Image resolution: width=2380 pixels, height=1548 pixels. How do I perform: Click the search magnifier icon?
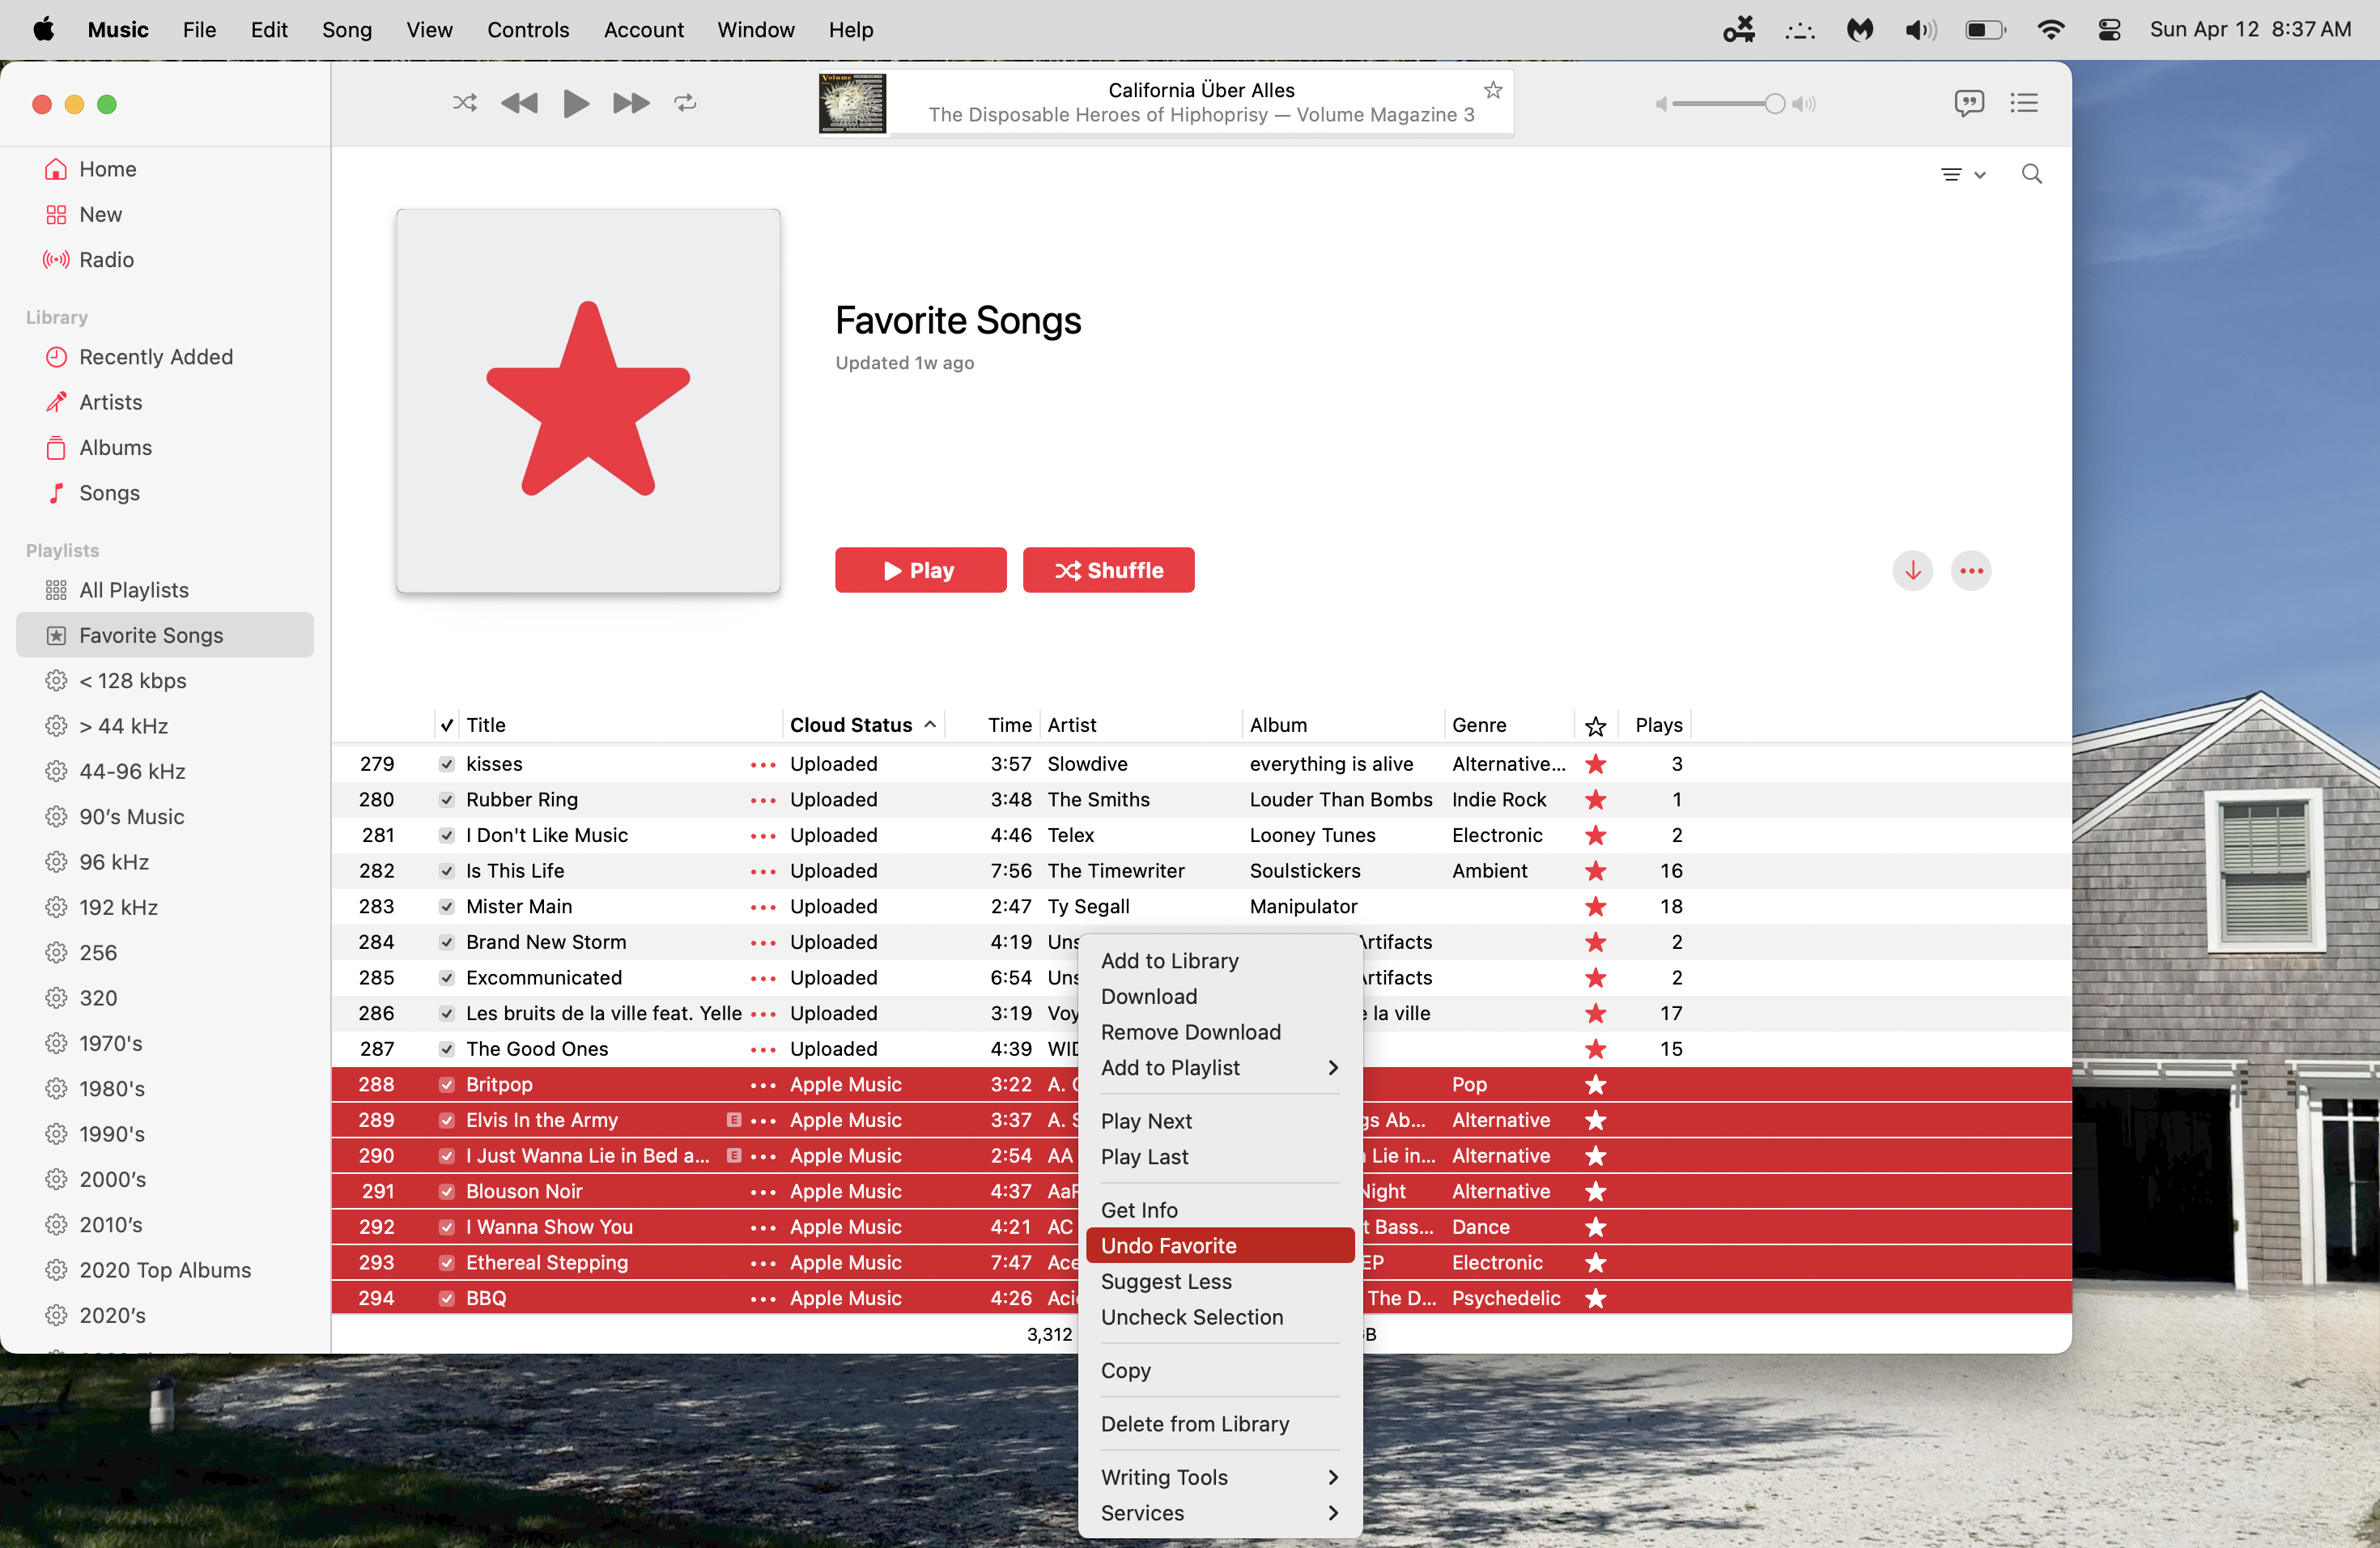[2031, 174]
